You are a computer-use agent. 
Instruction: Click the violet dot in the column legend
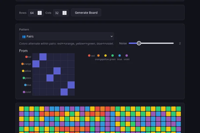tap(127, 56)
